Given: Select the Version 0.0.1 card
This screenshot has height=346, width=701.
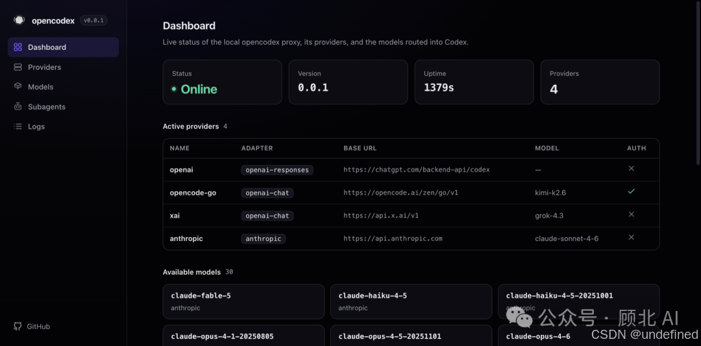Looking at the screenshot, I should 349,82.
